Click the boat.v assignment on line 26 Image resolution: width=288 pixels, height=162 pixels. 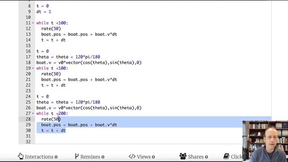pos(89,108)
